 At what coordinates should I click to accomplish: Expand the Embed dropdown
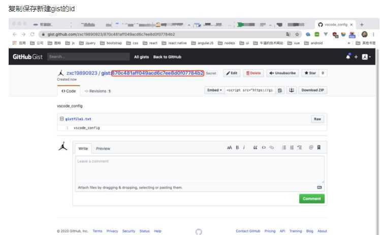(214, 91)
